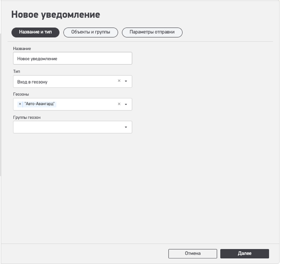The width and height of the screenshot is (285, 264).
Task: Clear the selected Тип value with X
Action: pos(119,81)
